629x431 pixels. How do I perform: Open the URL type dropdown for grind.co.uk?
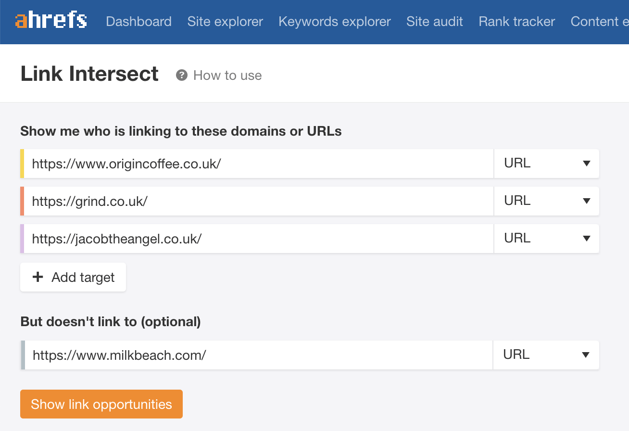(x=546, y=201)
